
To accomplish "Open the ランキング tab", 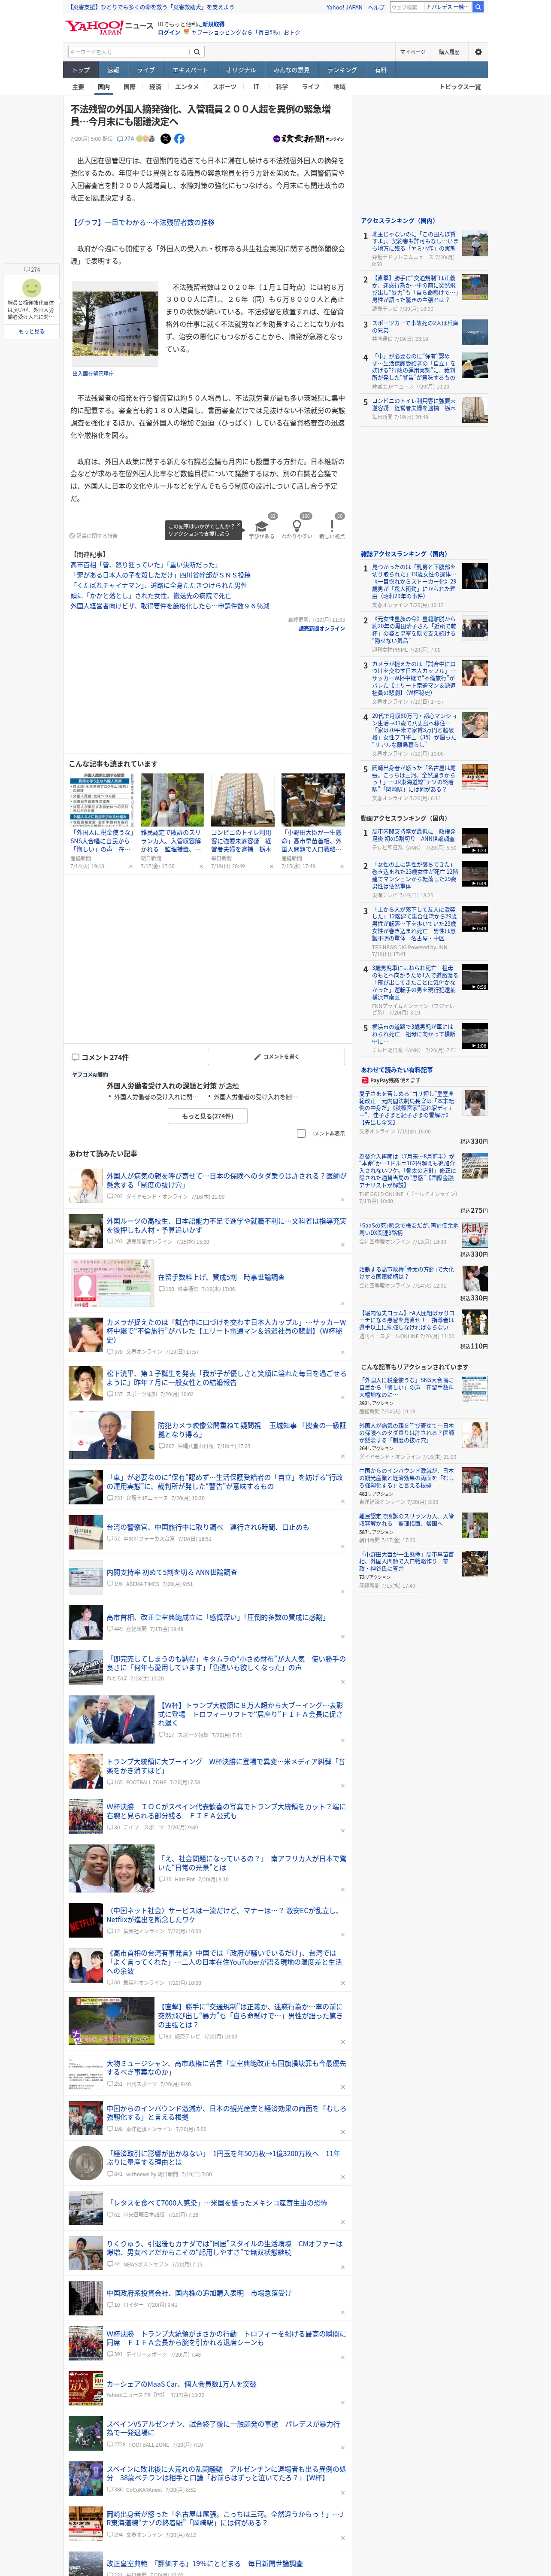I will tap(342, 70).
